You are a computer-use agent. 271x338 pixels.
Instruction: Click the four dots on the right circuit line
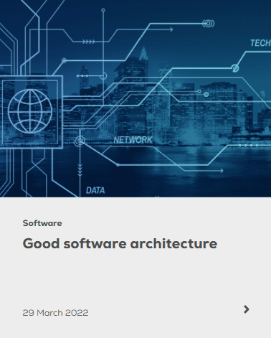tap(249, 145)
